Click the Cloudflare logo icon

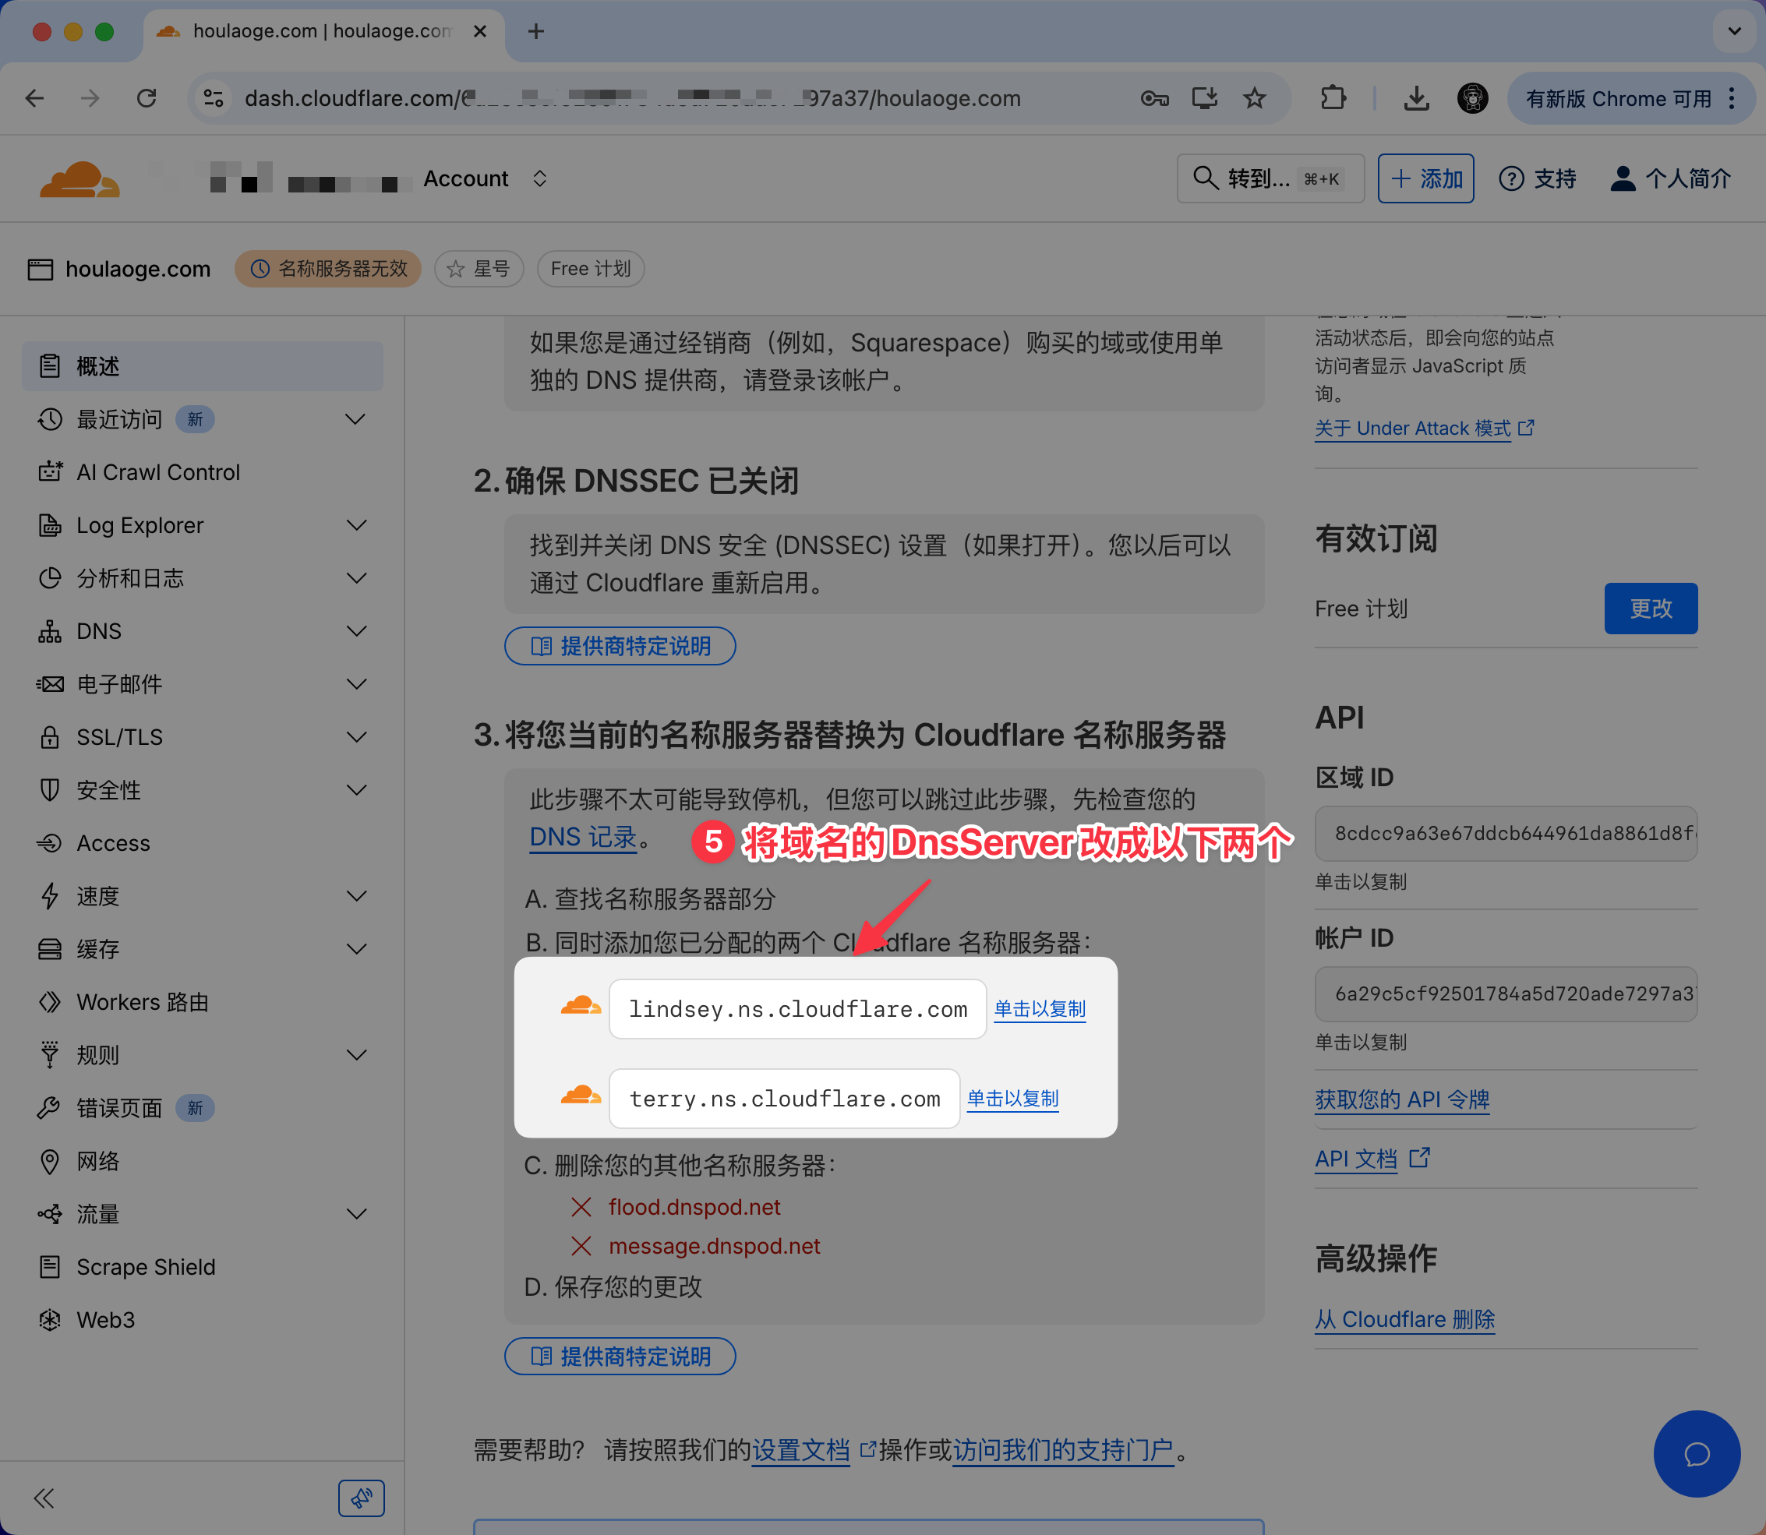[79, 179]
